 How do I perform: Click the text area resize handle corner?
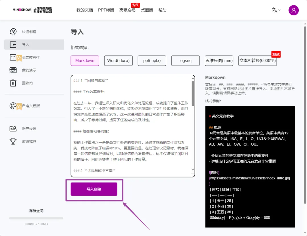193,175
